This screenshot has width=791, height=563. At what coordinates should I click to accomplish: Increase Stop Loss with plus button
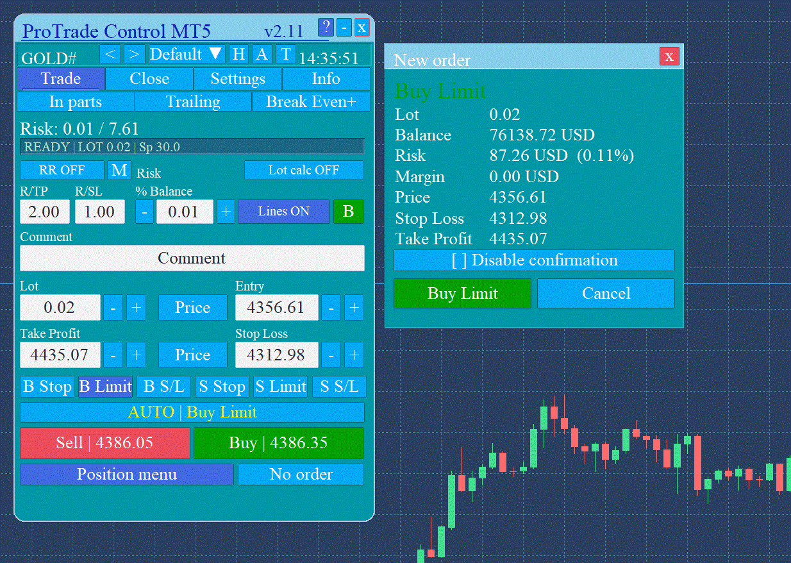click(354, 355)
